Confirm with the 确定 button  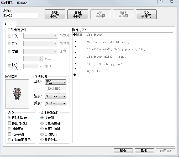pyautogui.click(x=123, y=151)
